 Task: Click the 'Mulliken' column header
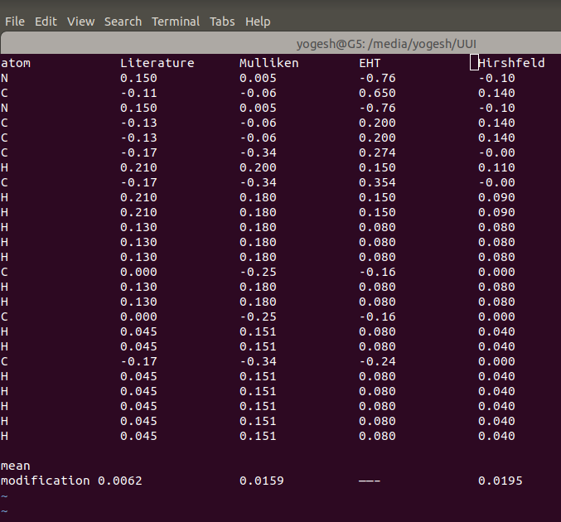click(x=268, y=63)
